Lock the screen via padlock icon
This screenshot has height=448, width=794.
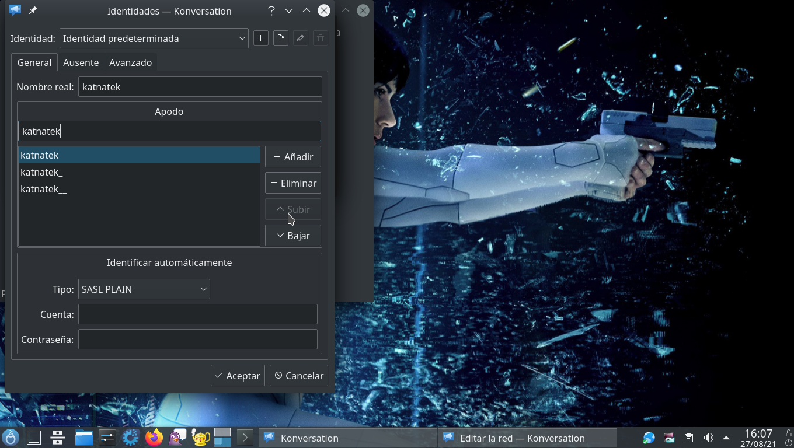[788, 433]
